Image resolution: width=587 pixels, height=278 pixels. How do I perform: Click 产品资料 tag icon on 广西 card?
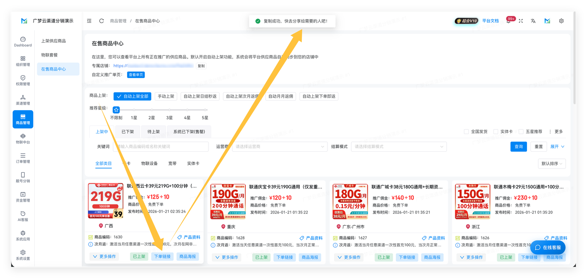pyautogui.click(x=180, y=237)
